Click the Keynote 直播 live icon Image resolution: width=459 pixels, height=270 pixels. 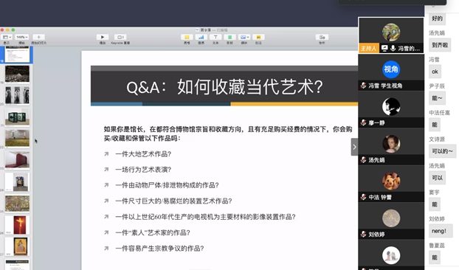(120, 37)
